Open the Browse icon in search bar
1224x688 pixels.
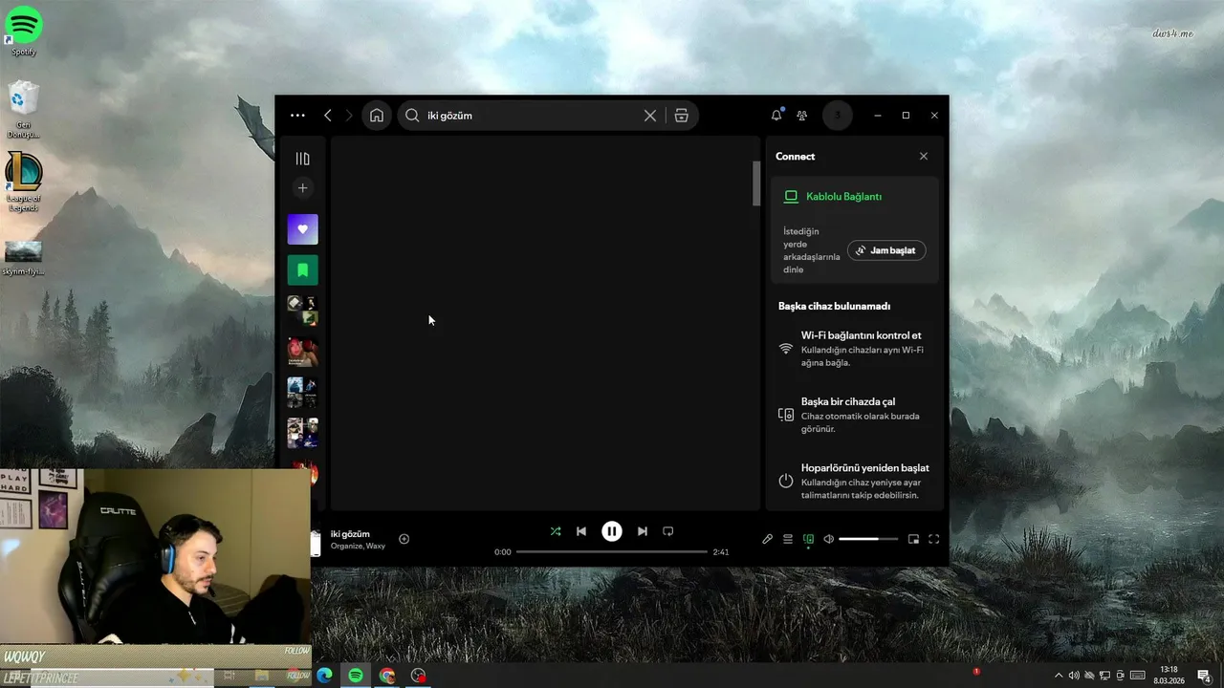[x=681, y=116]
